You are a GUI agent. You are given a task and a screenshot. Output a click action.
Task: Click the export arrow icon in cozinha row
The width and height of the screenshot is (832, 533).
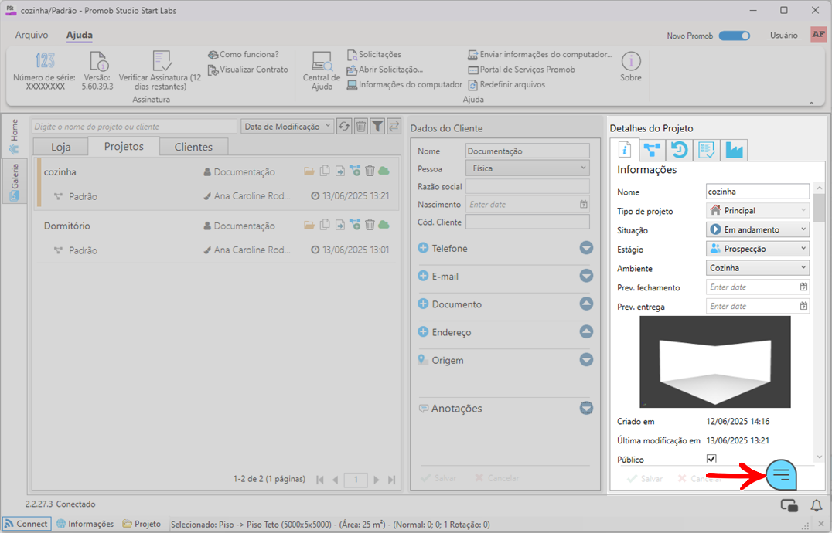339,171
